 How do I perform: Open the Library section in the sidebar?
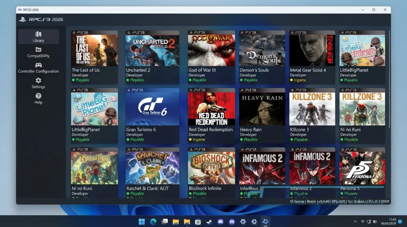[x=39, y=37]
